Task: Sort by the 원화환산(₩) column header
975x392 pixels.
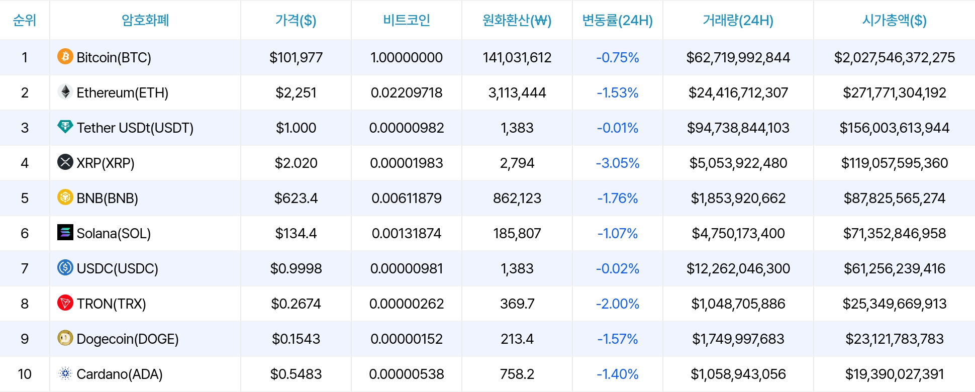Action: (517, 20)
